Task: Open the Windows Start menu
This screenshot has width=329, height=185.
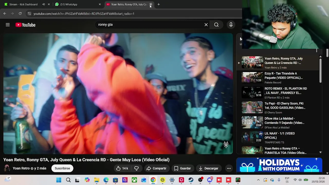Action: (59, 180)
